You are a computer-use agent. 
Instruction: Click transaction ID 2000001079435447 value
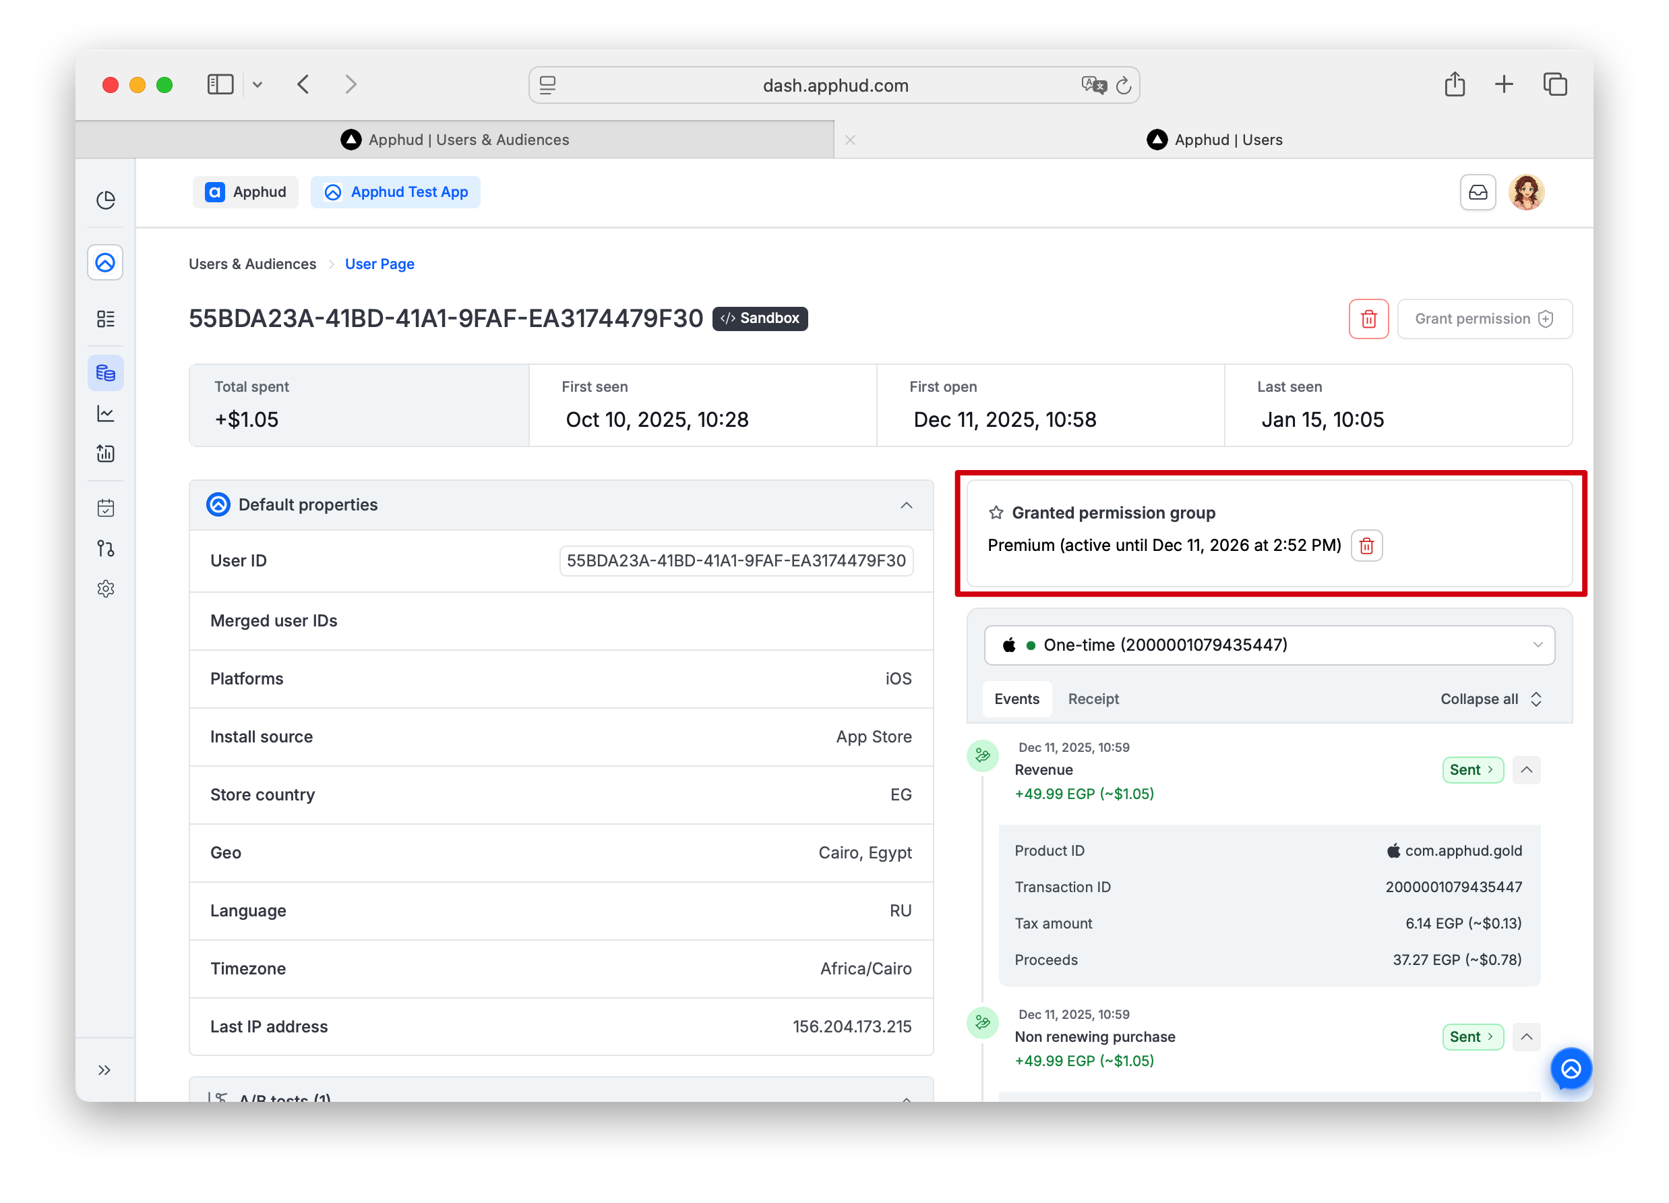click(x=1453, y=887)
